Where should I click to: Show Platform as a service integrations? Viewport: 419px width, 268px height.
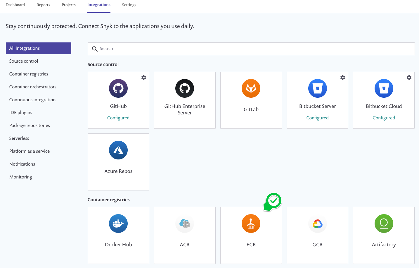pyautogui.click(x=30, y=151)
